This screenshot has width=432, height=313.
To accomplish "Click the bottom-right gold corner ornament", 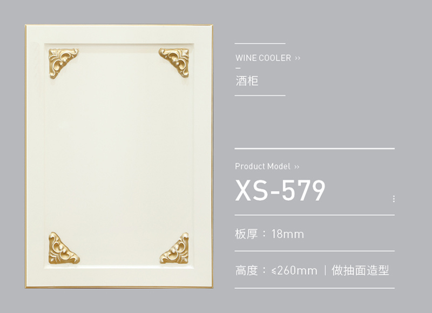I will (x=174, y=249).
